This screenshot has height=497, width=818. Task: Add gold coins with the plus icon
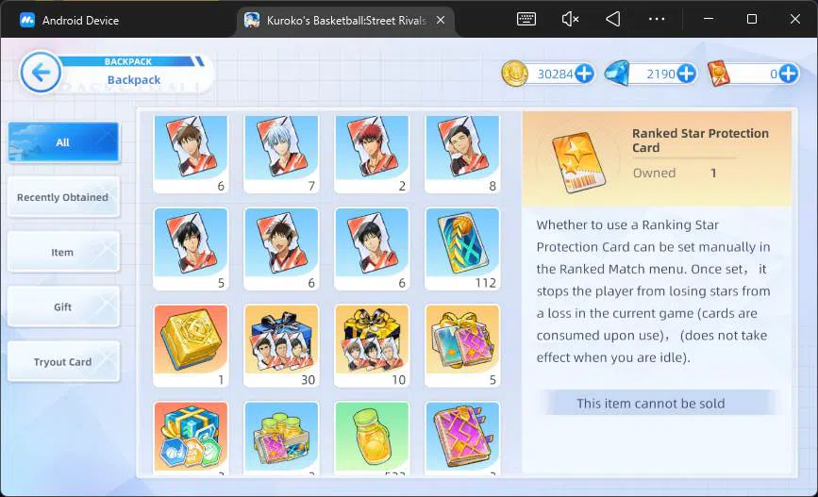tap(584, 74)
